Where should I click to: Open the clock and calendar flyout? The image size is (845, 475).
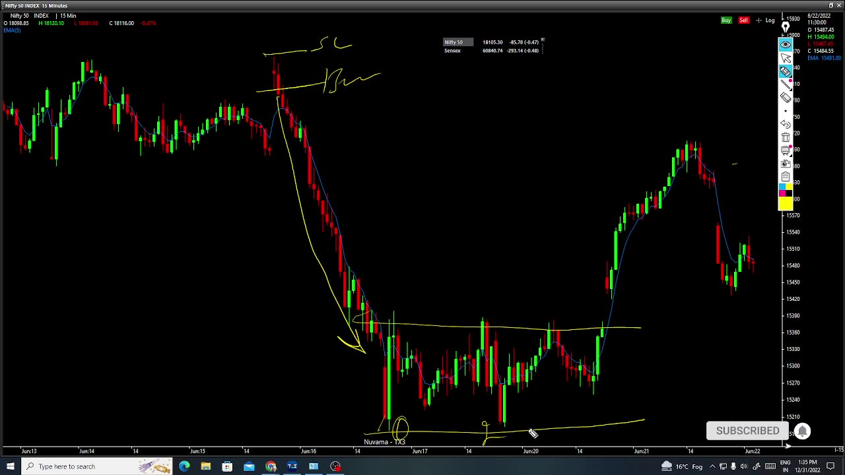(x=809, y=466)
